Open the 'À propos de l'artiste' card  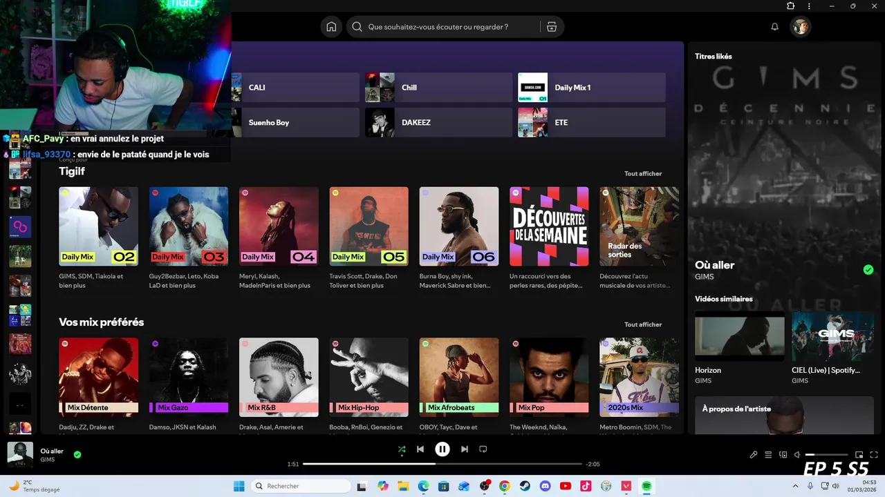pyautogui.click(x=785, y=415)
